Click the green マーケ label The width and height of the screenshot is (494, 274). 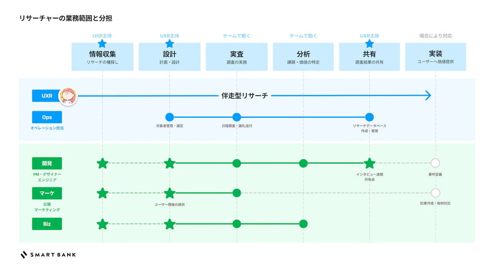[47, 193]
